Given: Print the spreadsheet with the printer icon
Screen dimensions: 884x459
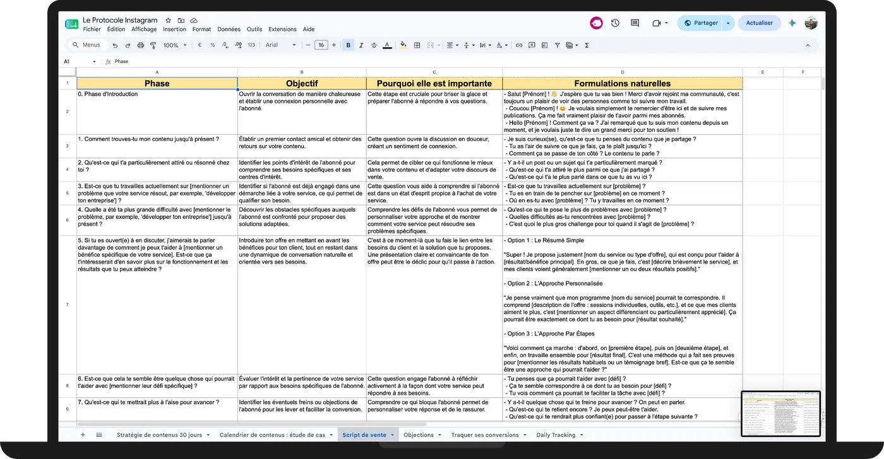Looking at the screenshot, I should coord(140,45).
